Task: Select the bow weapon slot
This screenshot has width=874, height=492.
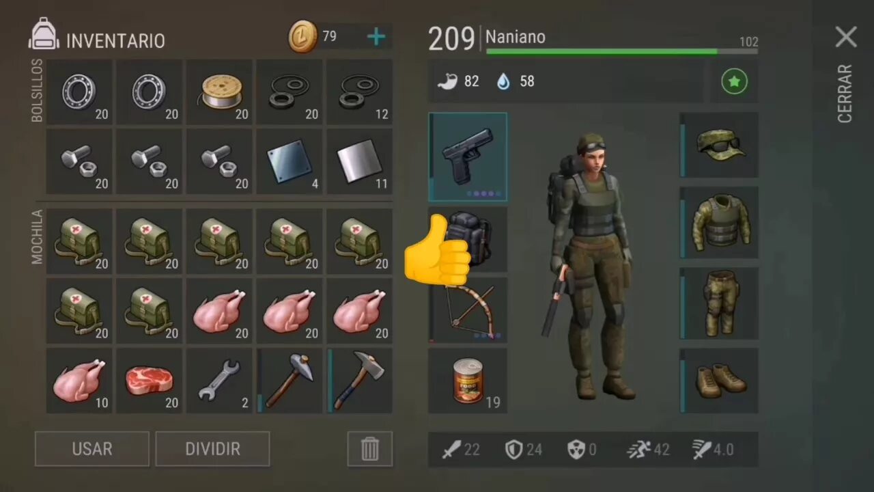Action: click(x=468, y=310)
